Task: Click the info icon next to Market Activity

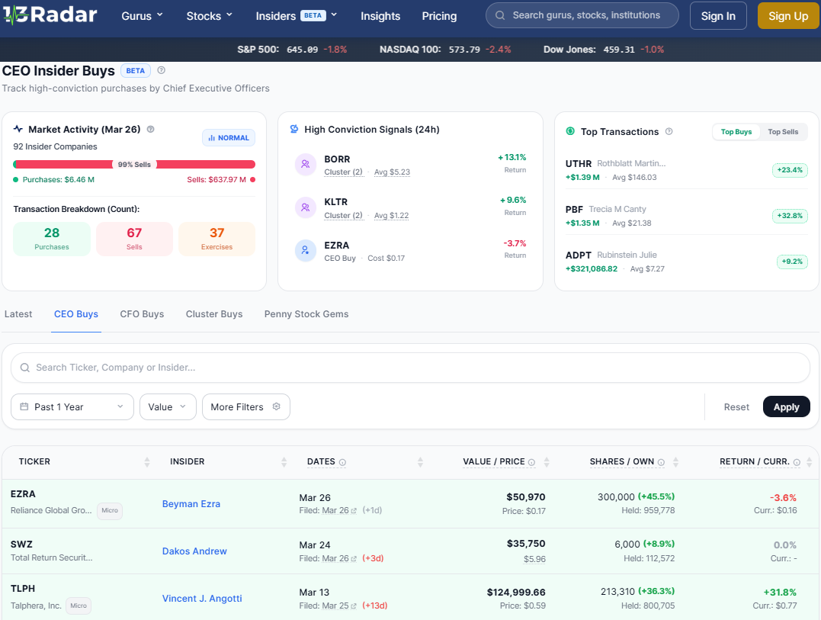Action: pos(151,130)
